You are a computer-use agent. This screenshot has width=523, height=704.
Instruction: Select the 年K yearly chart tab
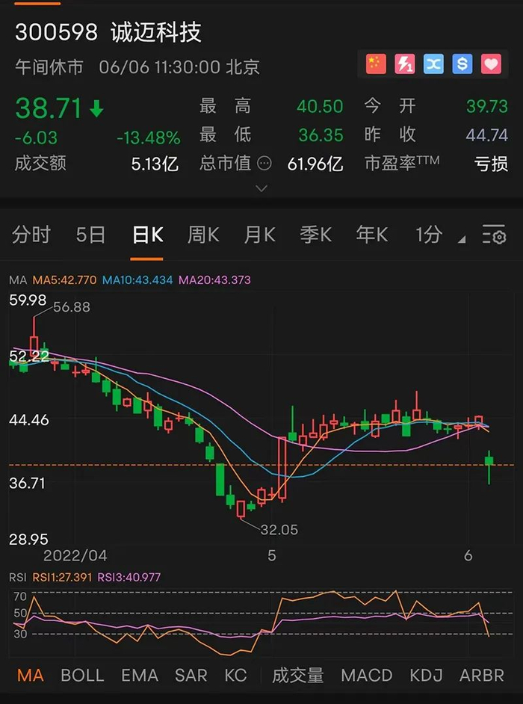click(x=372, y=235)
